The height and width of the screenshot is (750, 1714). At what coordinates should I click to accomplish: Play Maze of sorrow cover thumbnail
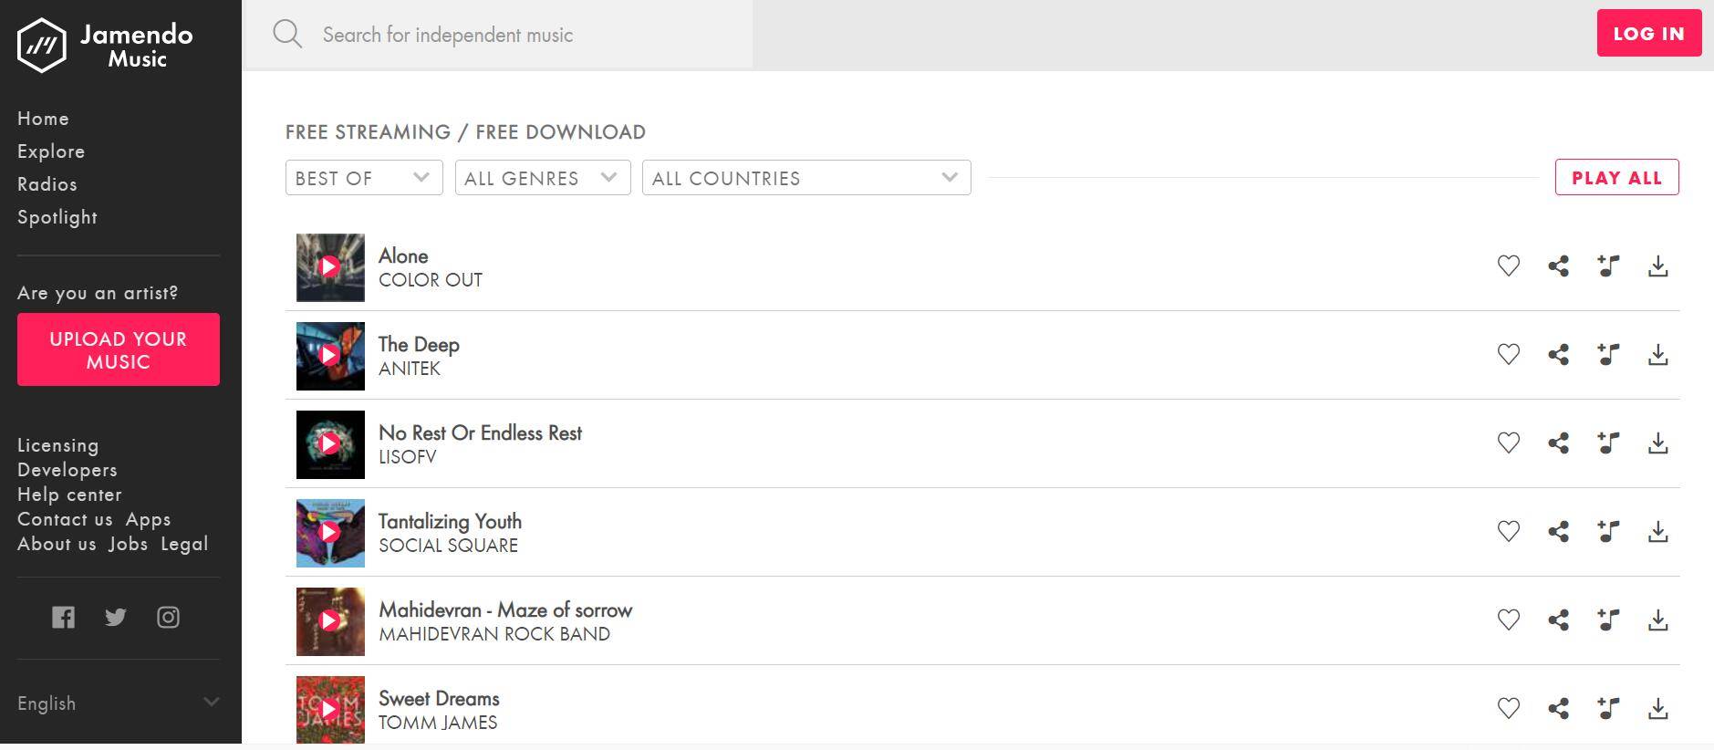click(330, 621)
